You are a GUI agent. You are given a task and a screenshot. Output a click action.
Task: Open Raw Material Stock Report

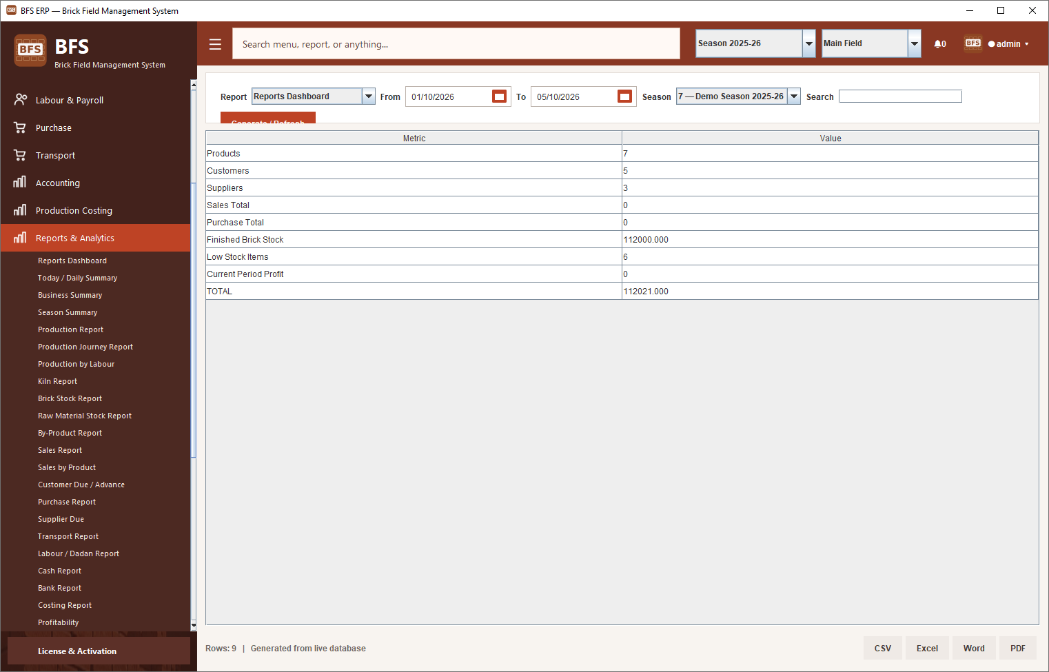pyautogui.click(x=85, y=416)
